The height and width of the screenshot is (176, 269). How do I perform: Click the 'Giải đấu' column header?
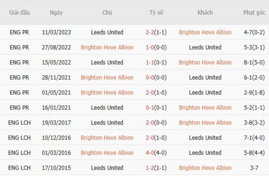(x=19, y=12)
